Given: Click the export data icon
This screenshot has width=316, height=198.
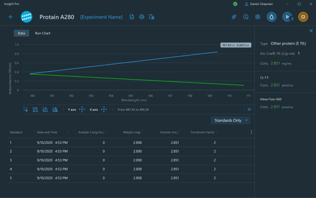Looking at the screenshot, I should [152, 17].
